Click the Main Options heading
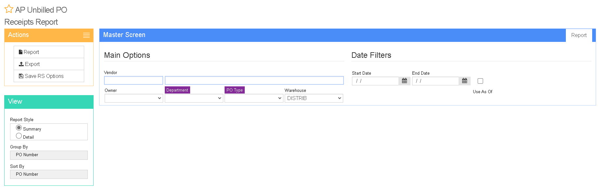Image resolution: width=599 pixels, height=188 pixels. (x=127, y=55)
